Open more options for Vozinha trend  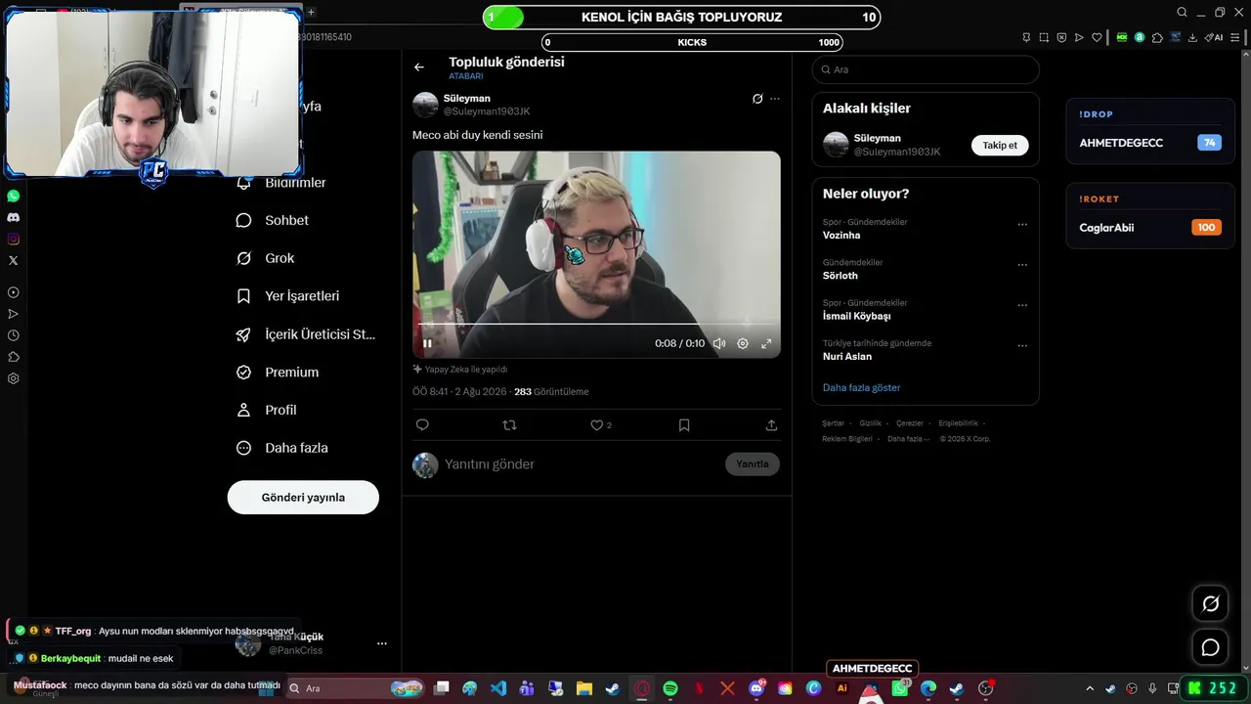point(1022,225)
